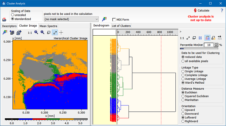Set orientation to Leftward
226x126 pixels.
pos(189,118)
